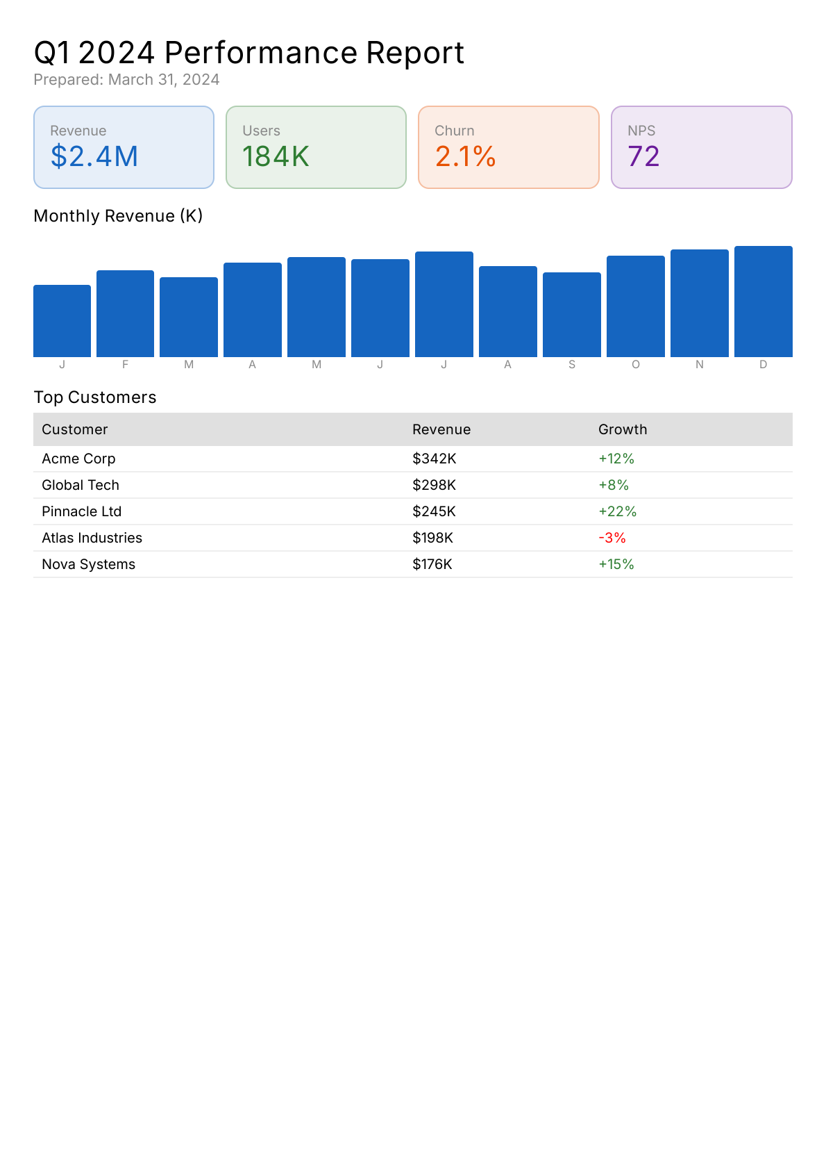
Task: Click the Customer column header
Action: [x=75, y=429]
